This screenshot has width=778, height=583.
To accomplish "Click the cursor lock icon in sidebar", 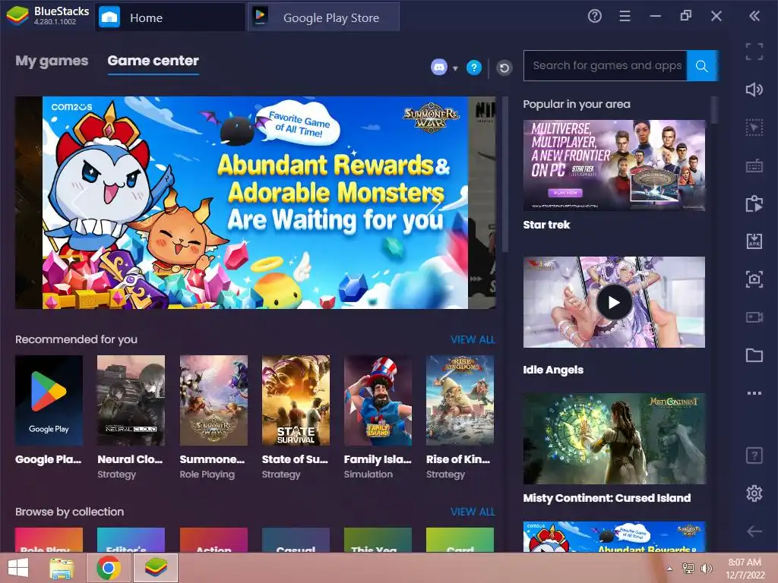I will pos(754,128).
